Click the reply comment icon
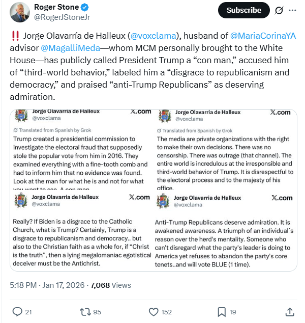305x323 pixels. [17, 311]
